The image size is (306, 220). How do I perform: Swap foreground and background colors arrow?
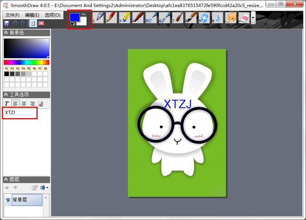[84, 14]
